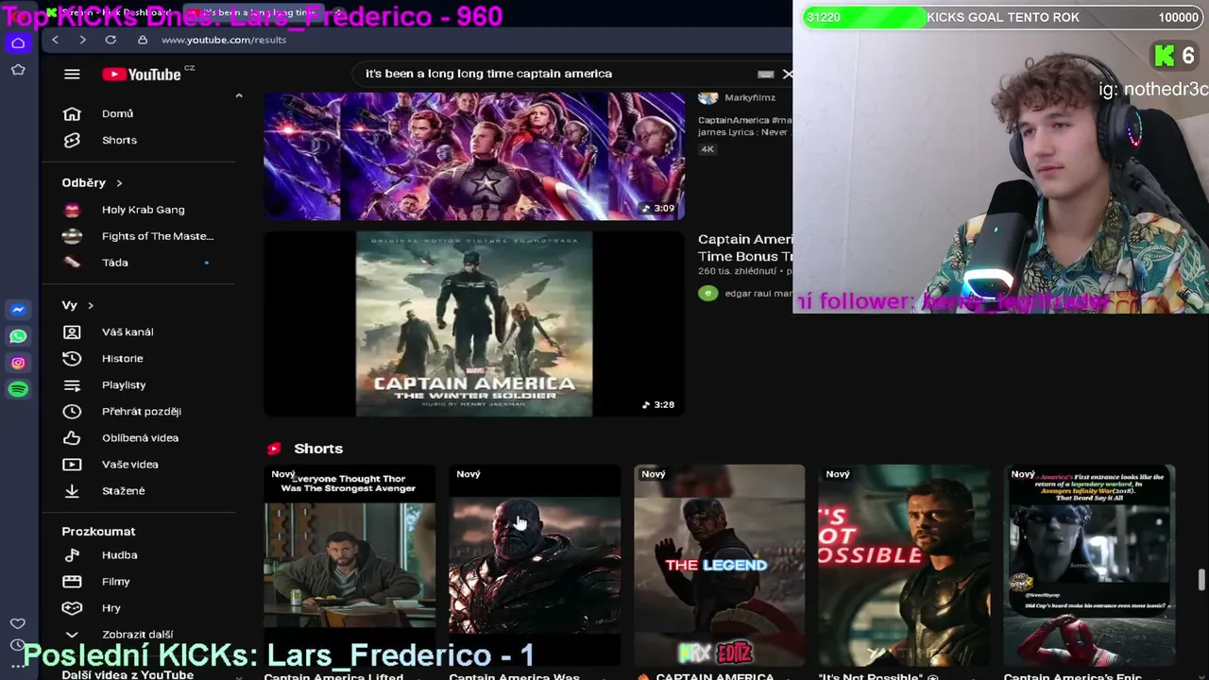Switch to the YouTube search results tab
This screenshot has height=680, width=1209.
tap(253, 12)
